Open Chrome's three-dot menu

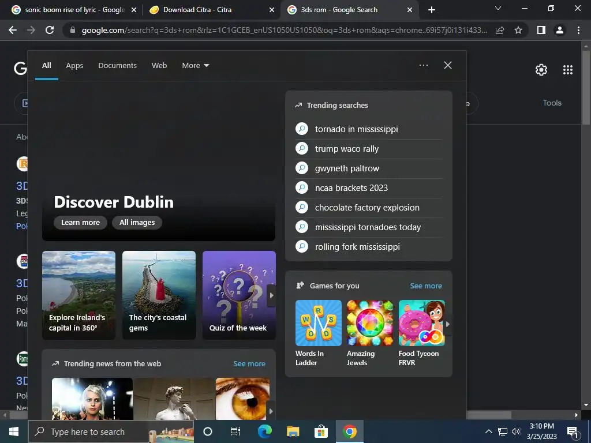(x=578, y=30)
